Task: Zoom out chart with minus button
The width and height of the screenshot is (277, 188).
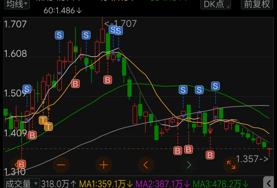Action: click(x=61, y=165)
